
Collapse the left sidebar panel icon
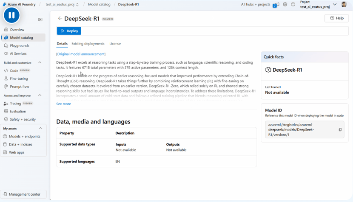[x=40, y=20]
